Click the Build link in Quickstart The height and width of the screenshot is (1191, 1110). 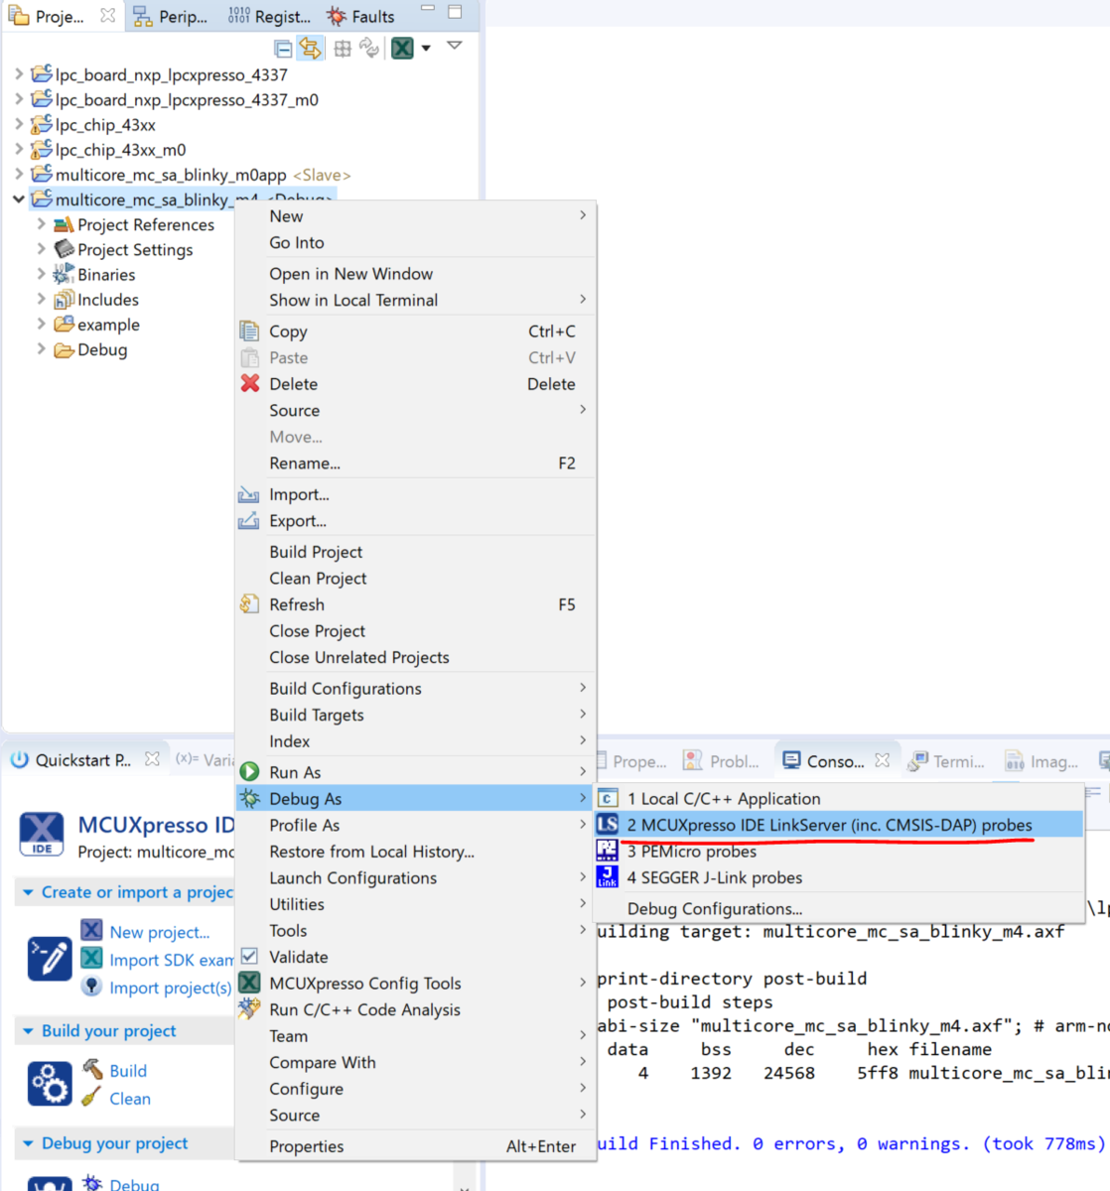(x=128, y=1071)
